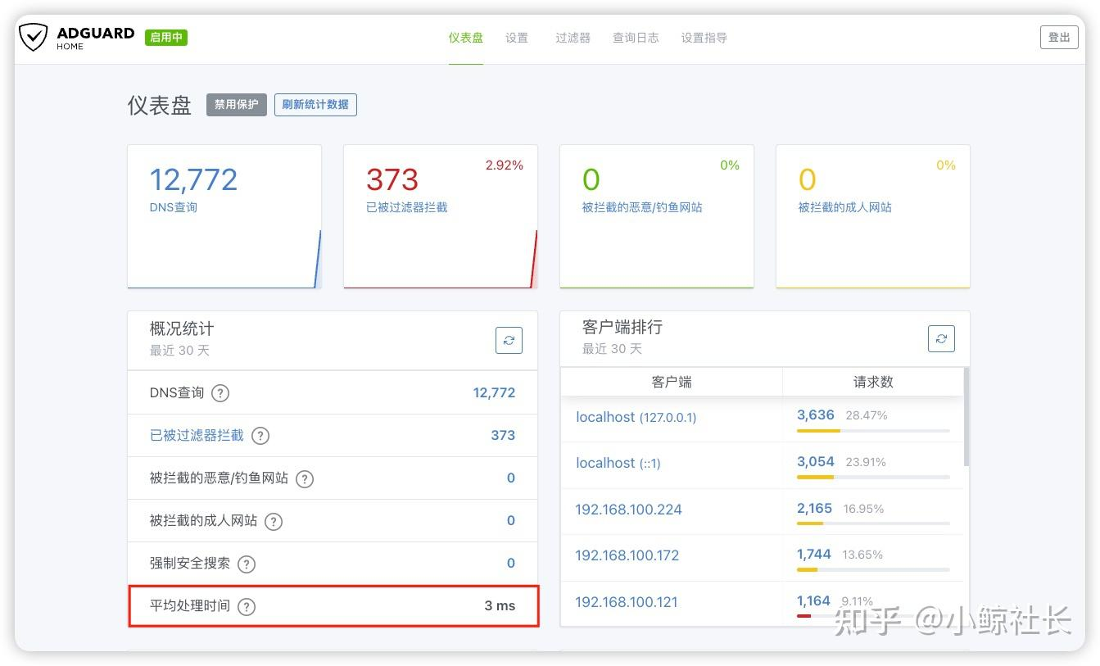Open the 设置指导 page
Image resolution: width=1100 pixels, height=666 pixels.
[x=703, y=37]
